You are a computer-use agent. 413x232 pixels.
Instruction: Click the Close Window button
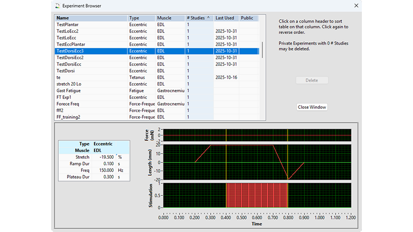coord(312,107)
